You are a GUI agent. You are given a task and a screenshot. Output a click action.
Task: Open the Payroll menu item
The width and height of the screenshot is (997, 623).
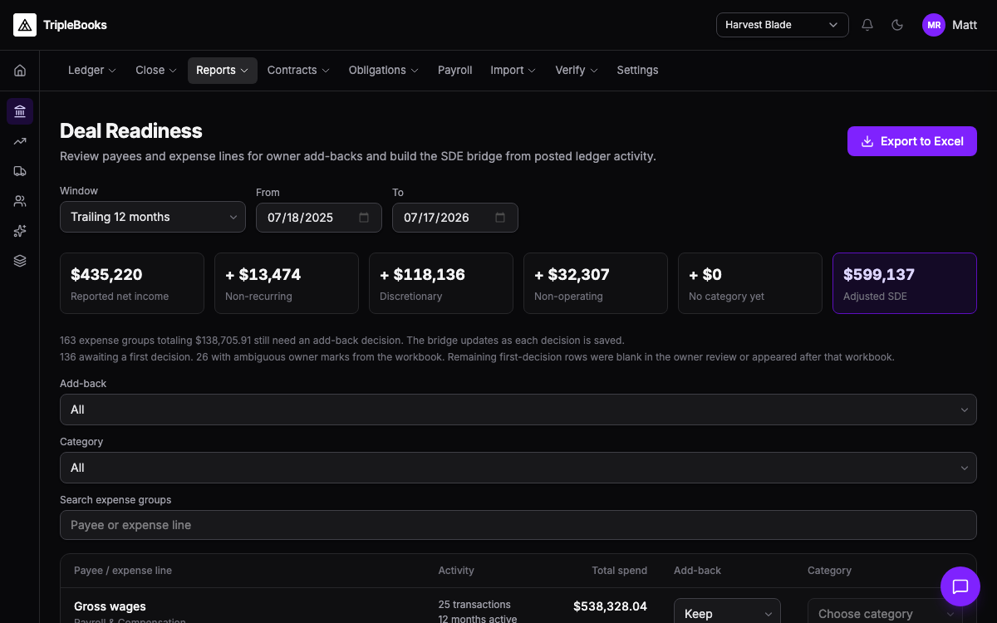click(455, 71)
